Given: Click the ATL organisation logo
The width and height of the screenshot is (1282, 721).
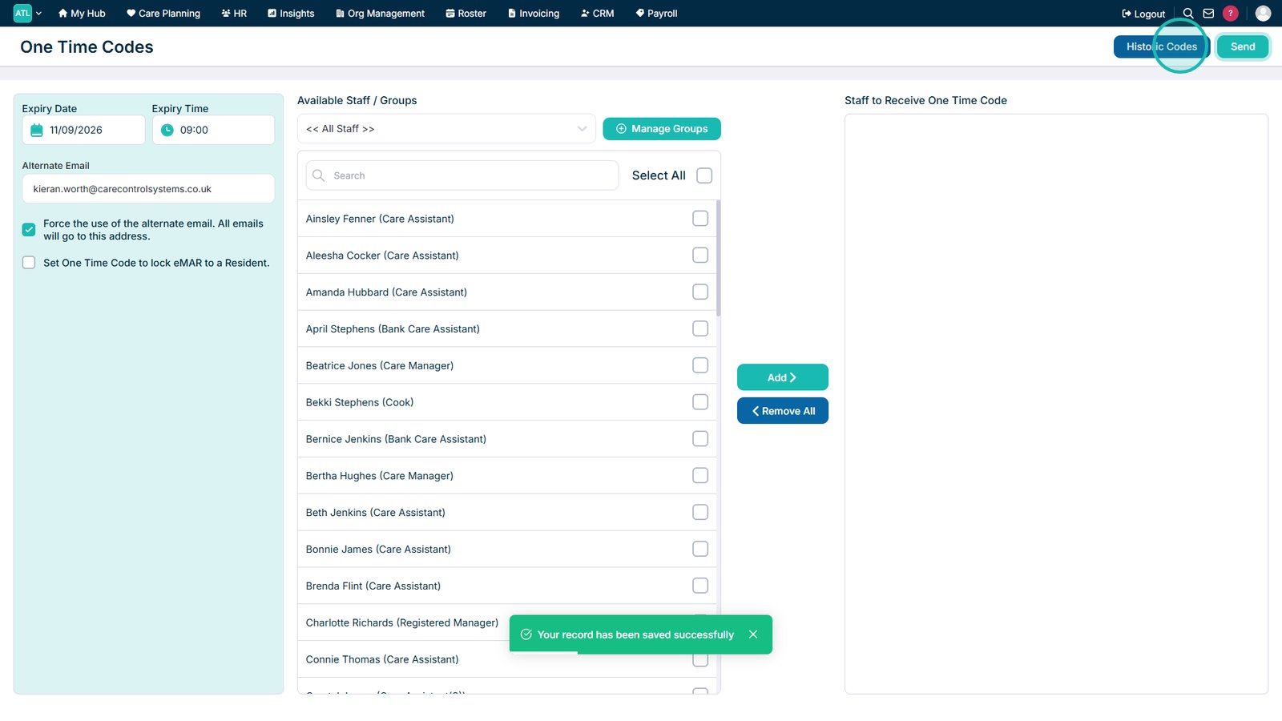Looking at the screenshot, I should point(22,14).
